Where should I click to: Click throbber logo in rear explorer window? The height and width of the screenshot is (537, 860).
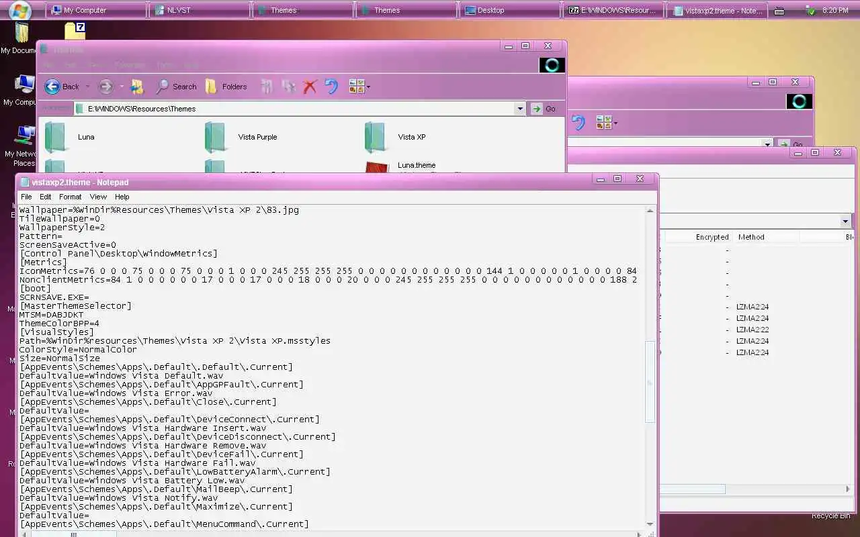[799, 101]
